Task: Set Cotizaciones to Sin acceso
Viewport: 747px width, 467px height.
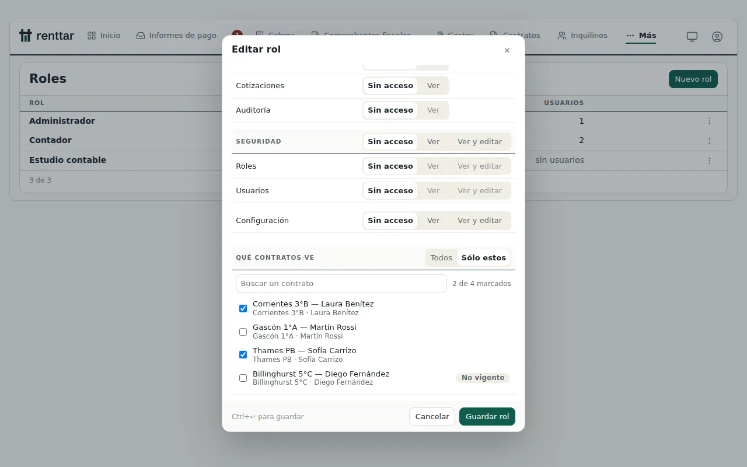Action: (x=390, y=86)
